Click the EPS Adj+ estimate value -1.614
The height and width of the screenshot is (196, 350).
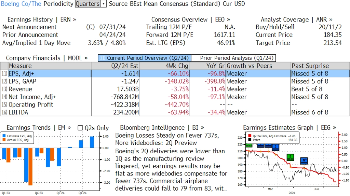[x=130, y=73]
